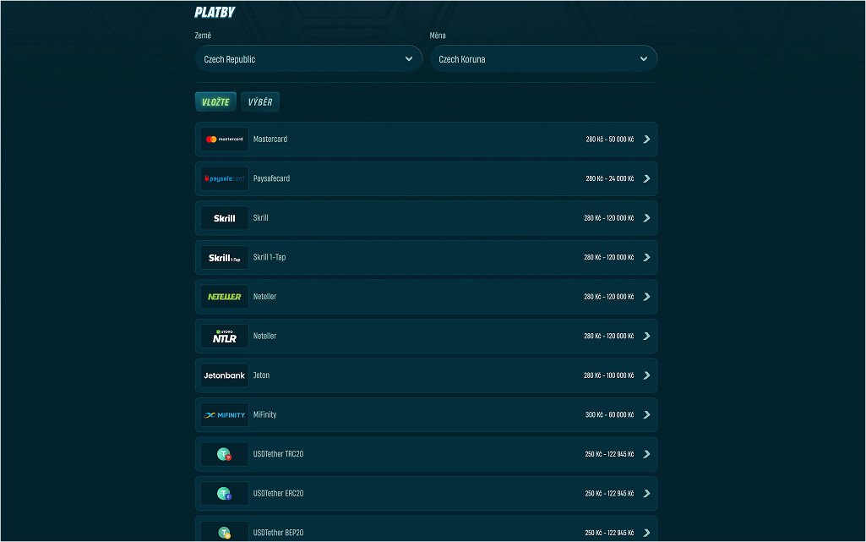Click "Neteller" text beside the NTLR logo
The height and width of the screenshot is (542, 866).
264,336
